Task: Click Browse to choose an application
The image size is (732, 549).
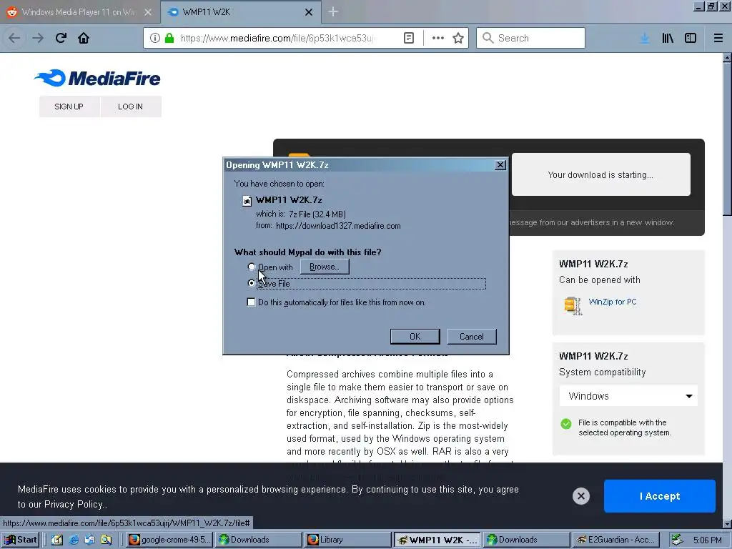Action: (325, 267)
